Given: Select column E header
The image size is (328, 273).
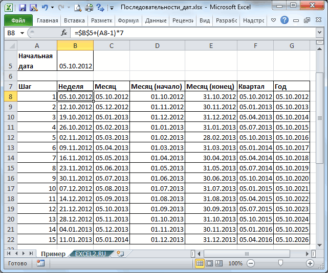Looking at the screenshot, I should coord(211,45).
